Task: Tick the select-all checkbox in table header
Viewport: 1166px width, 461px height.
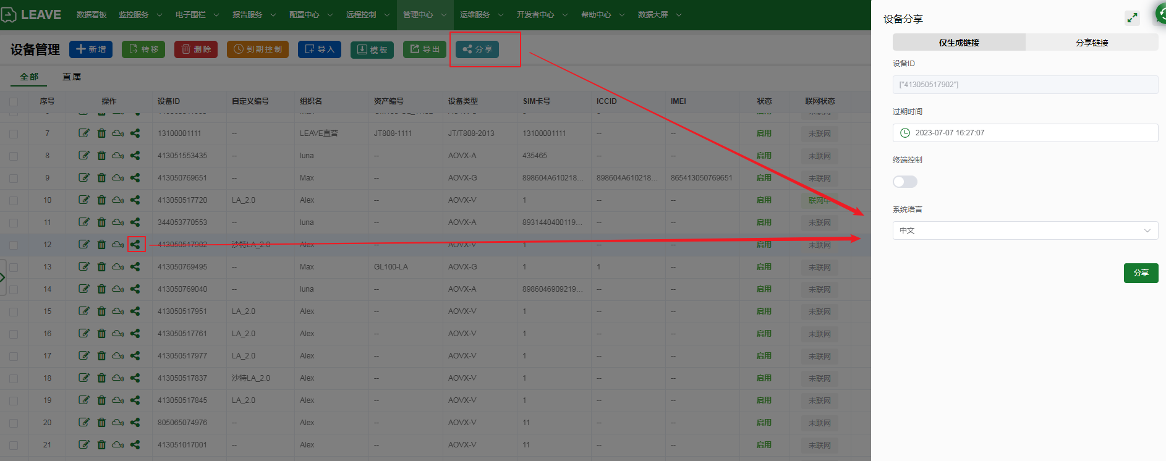Action: (x=14, y=101)
